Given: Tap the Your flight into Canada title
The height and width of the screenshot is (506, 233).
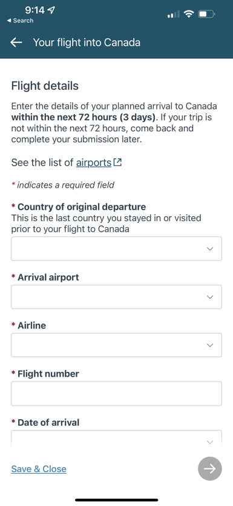Looking at the screenshot, I should [x=87, y=43].
